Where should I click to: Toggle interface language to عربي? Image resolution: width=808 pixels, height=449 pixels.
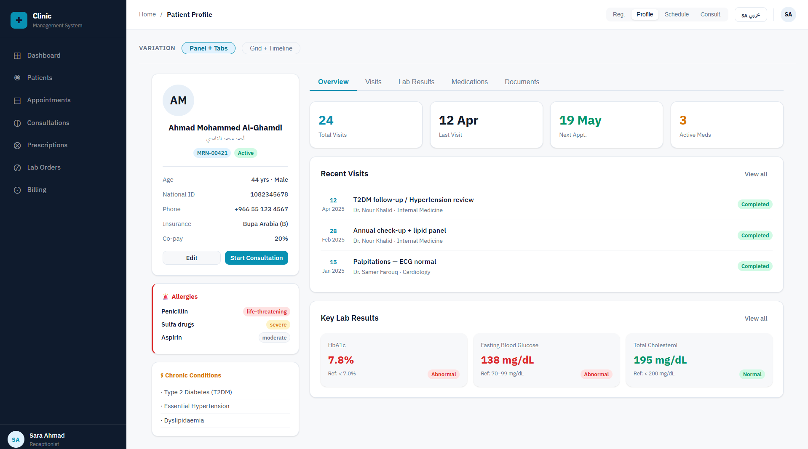click(750, 14)
